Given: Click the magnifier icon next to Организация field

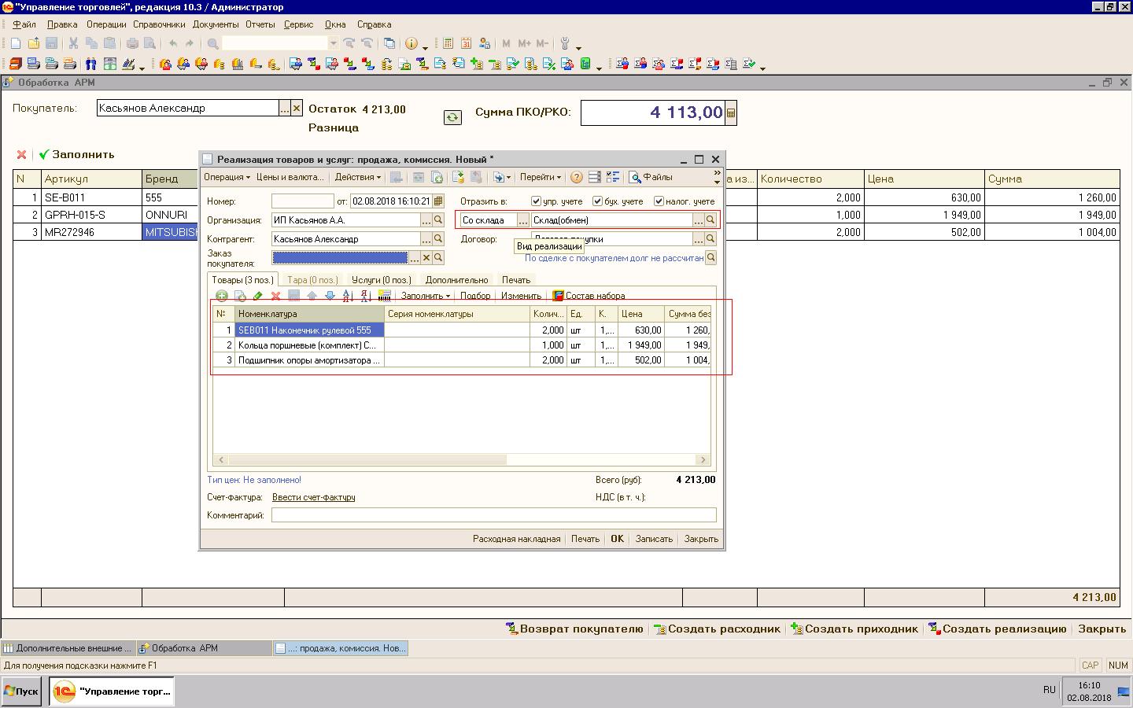Looking at the screenshot, I should point(438,220).
